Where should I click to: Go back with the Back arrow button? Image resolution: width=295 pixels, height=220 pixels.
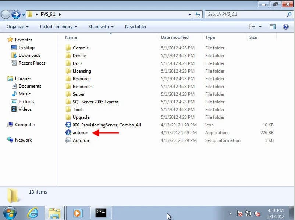tap(5, 14)
